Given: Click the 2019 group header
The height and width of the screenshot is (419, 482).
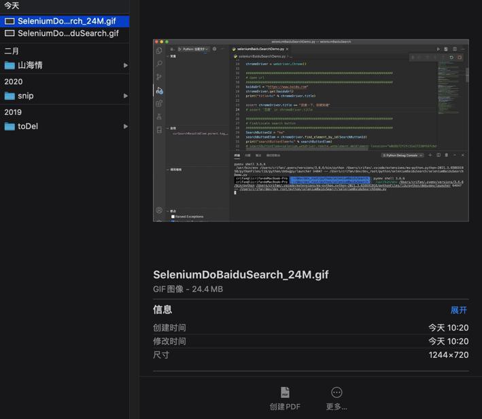Looking at the screenshot, I should click(13, 112).
